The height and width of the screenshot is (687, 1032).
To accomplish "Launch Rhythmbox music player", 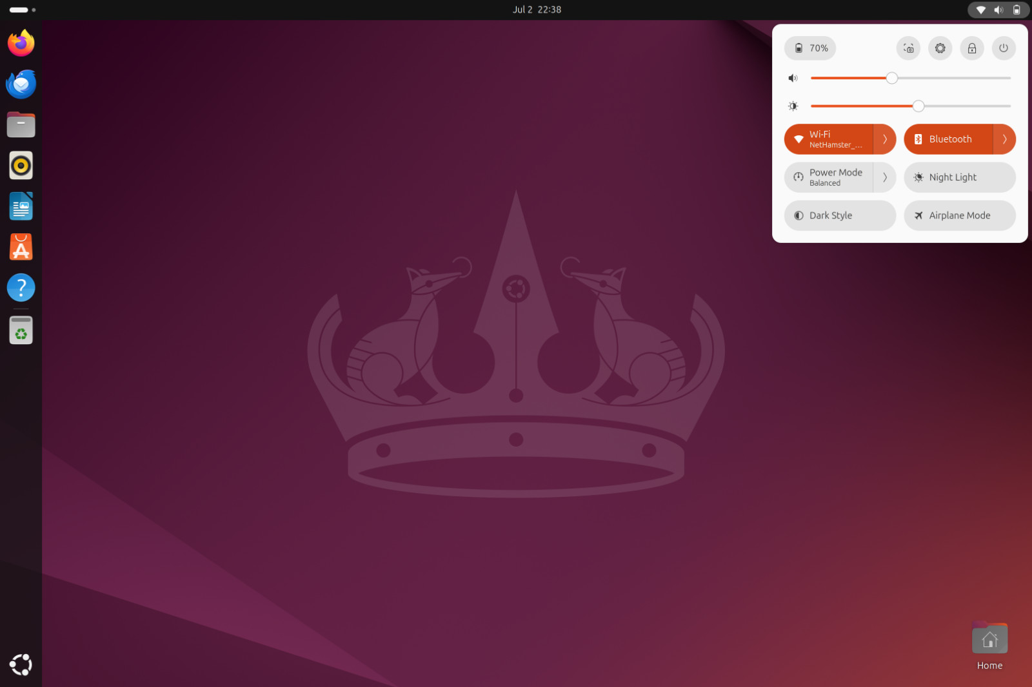I will click(x=21, y=166).
